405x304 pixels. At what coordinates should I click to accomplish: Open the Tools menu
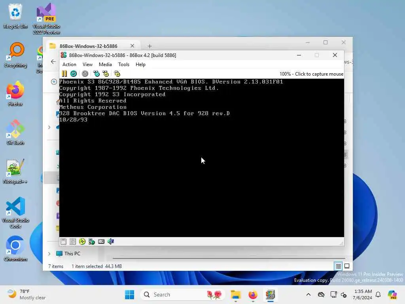click(124, 65)
